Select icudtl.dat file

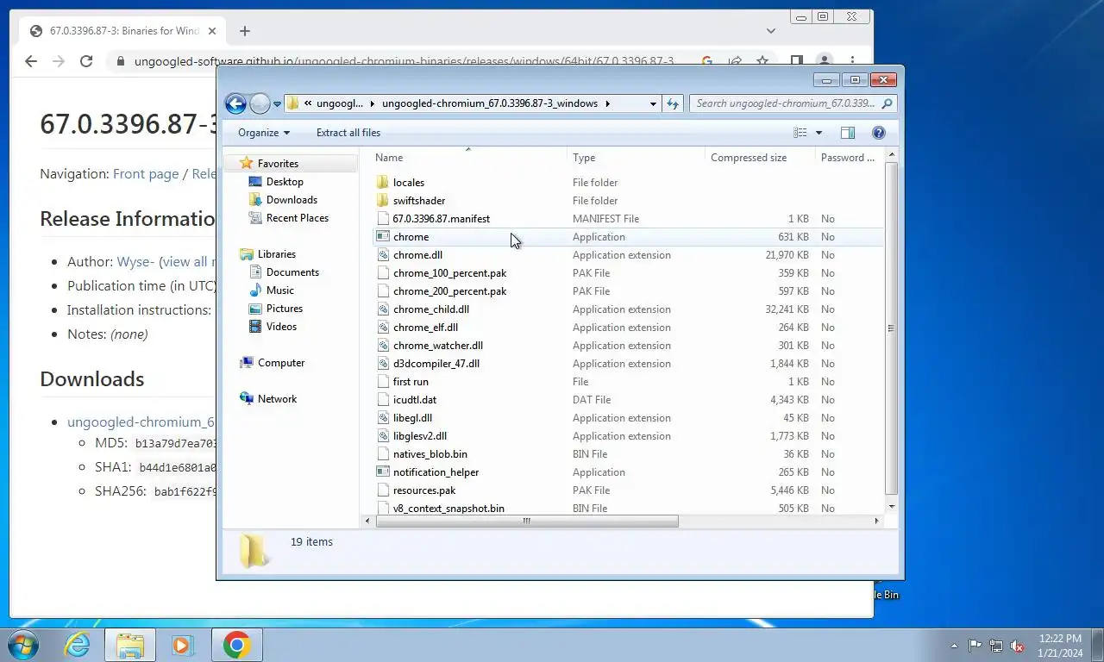point(415,400)
